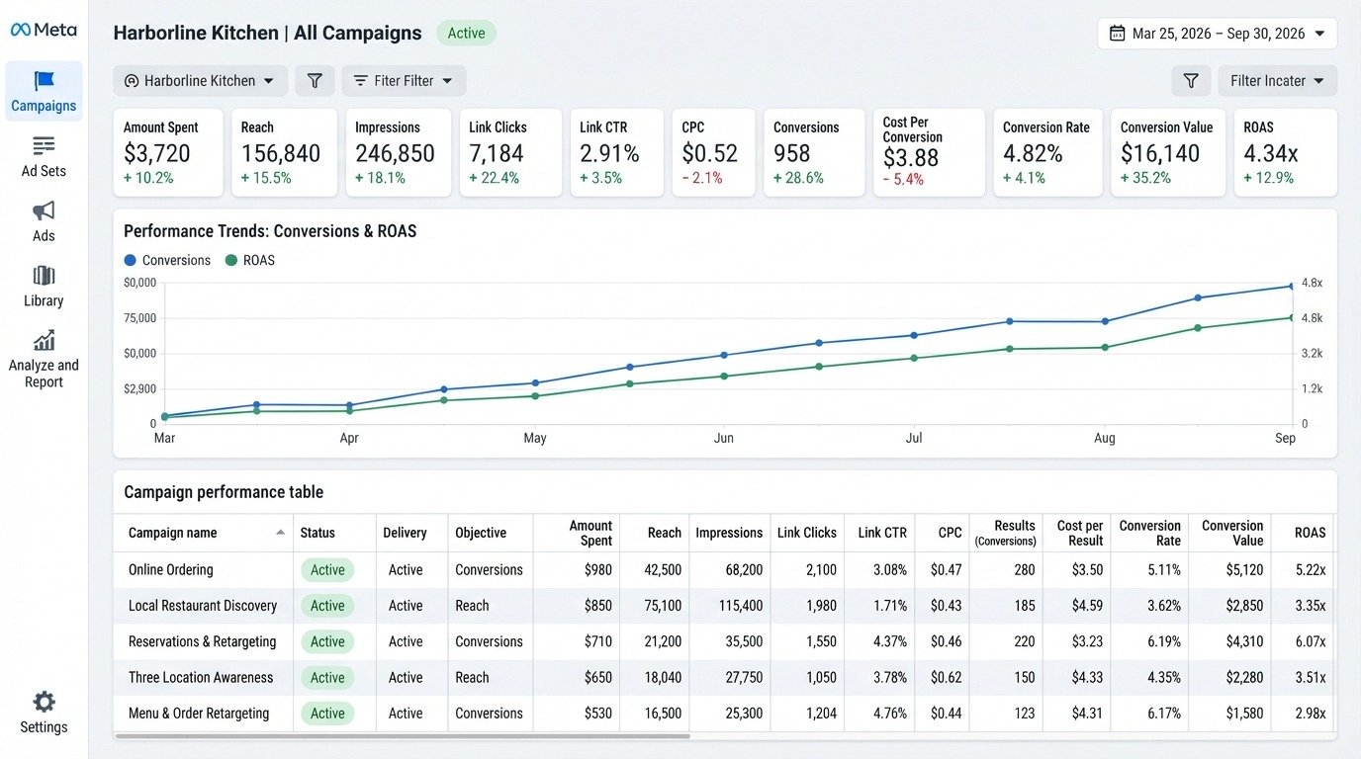1361x759 pixels.
Task: Click the Objective column header
Action: click(x=481, y=533)
